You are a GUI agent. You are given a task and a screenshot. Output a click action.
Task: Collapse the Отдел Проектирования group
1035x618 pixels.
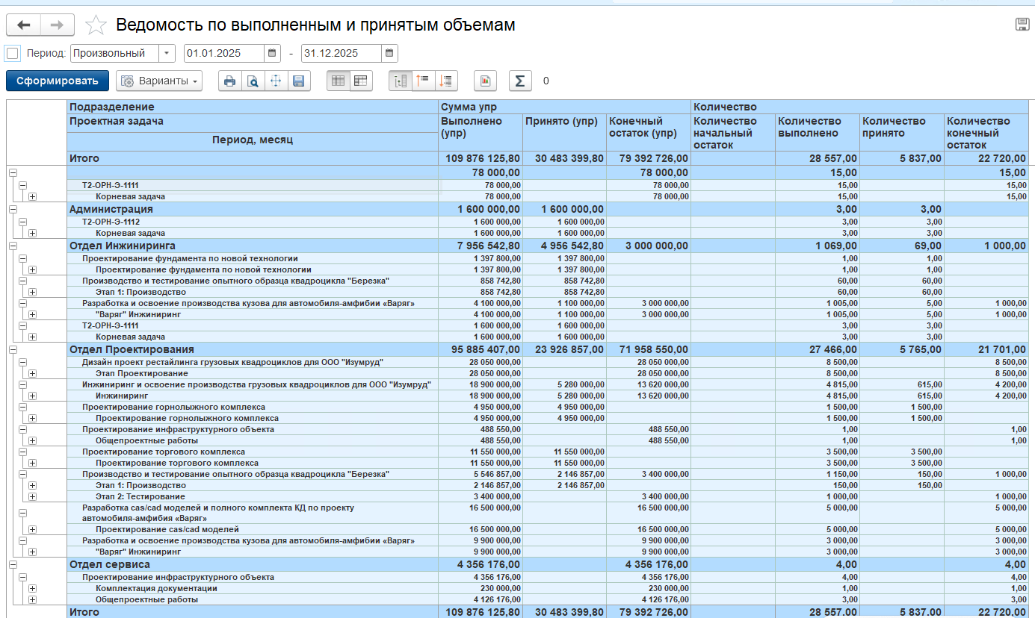click(x=13, y=349)
